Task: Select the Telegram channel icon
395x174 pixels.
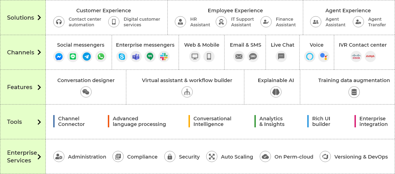Action: (x=87, y=56)
